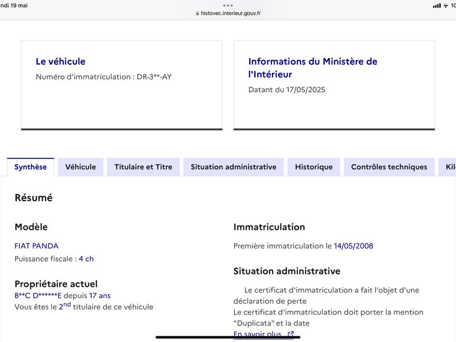Select the Synthèse tab
Image resolution: width=456 pixels, height=342 pixels.
click(31, 167)
